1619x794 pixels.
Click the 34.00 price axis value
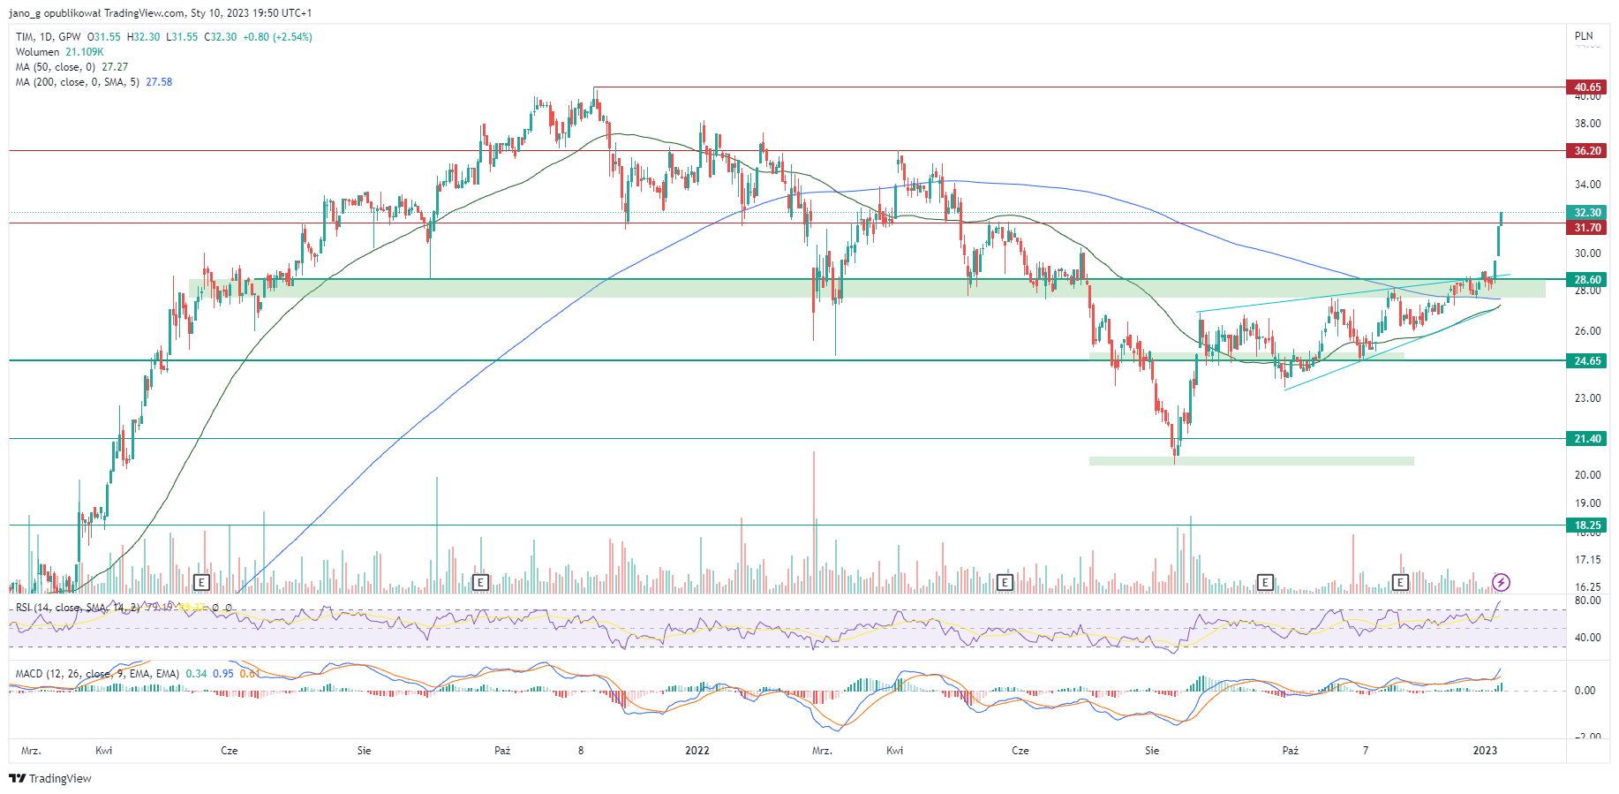[x=1587, y=185]
